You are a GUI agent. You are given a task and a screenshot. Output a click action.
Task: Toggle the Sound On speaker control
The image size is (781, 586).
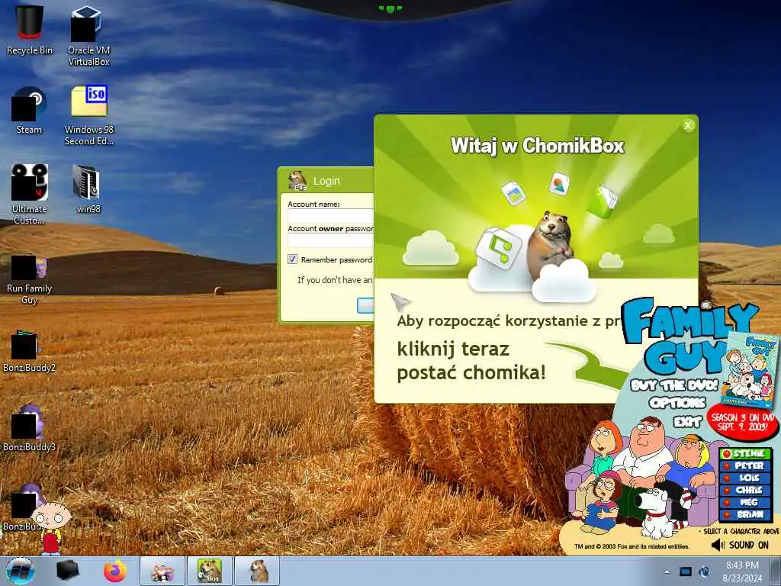pyautogui.click(x=741, y=545)
